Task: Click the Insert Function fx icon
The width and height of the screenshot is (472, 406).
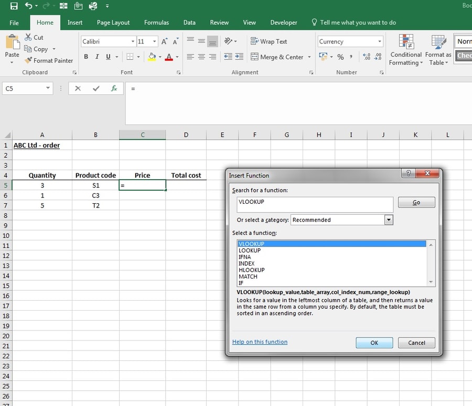Action: [x=114, y=89]
